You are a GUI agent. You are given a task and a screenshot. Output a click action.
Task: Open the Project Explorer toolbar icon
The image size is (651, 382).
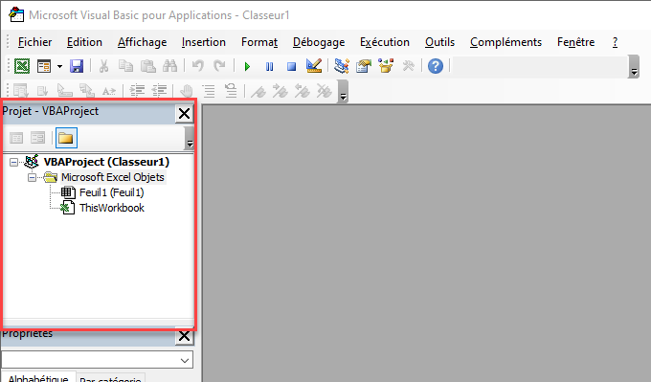click(341, 66)
